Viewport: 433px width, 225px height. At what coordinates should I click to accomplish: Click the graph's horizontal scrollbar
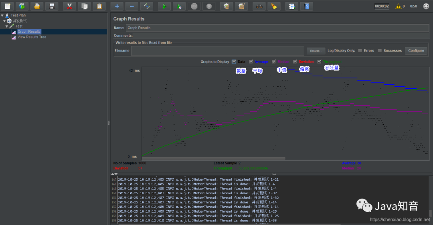(213, 158)
